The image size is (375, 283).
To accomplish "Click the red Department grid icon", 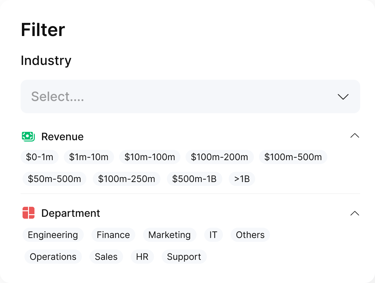I will point(29,213).
